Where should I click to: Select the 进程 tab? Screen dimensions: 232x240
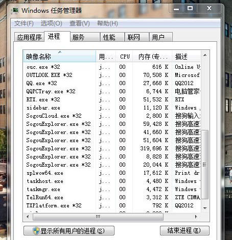[x=57, y=36]
